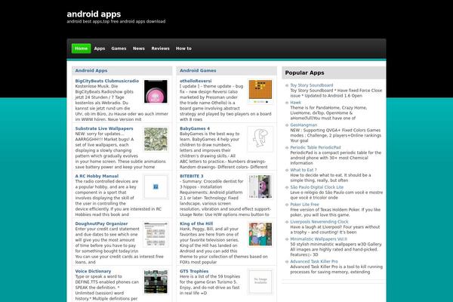Open Voice Dictionary title link
Viewport: 453px width, 302px height.
click(x=93, y=271)
